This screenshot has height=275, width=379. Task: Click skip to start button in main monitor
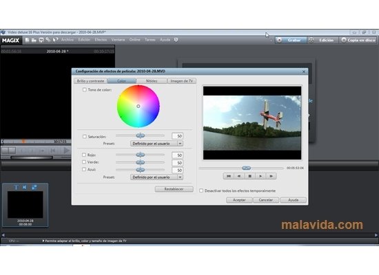pyautogui.click(x=52, y=151)
